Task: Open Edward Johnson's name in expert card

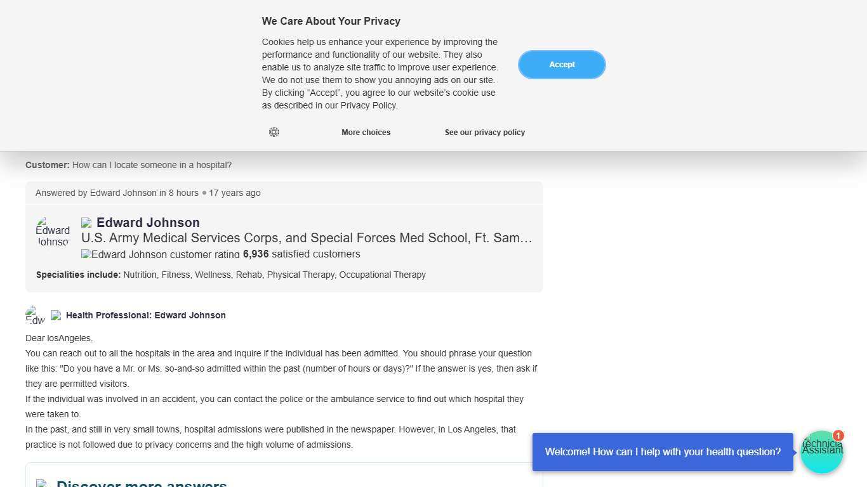Action: (148, 223)
